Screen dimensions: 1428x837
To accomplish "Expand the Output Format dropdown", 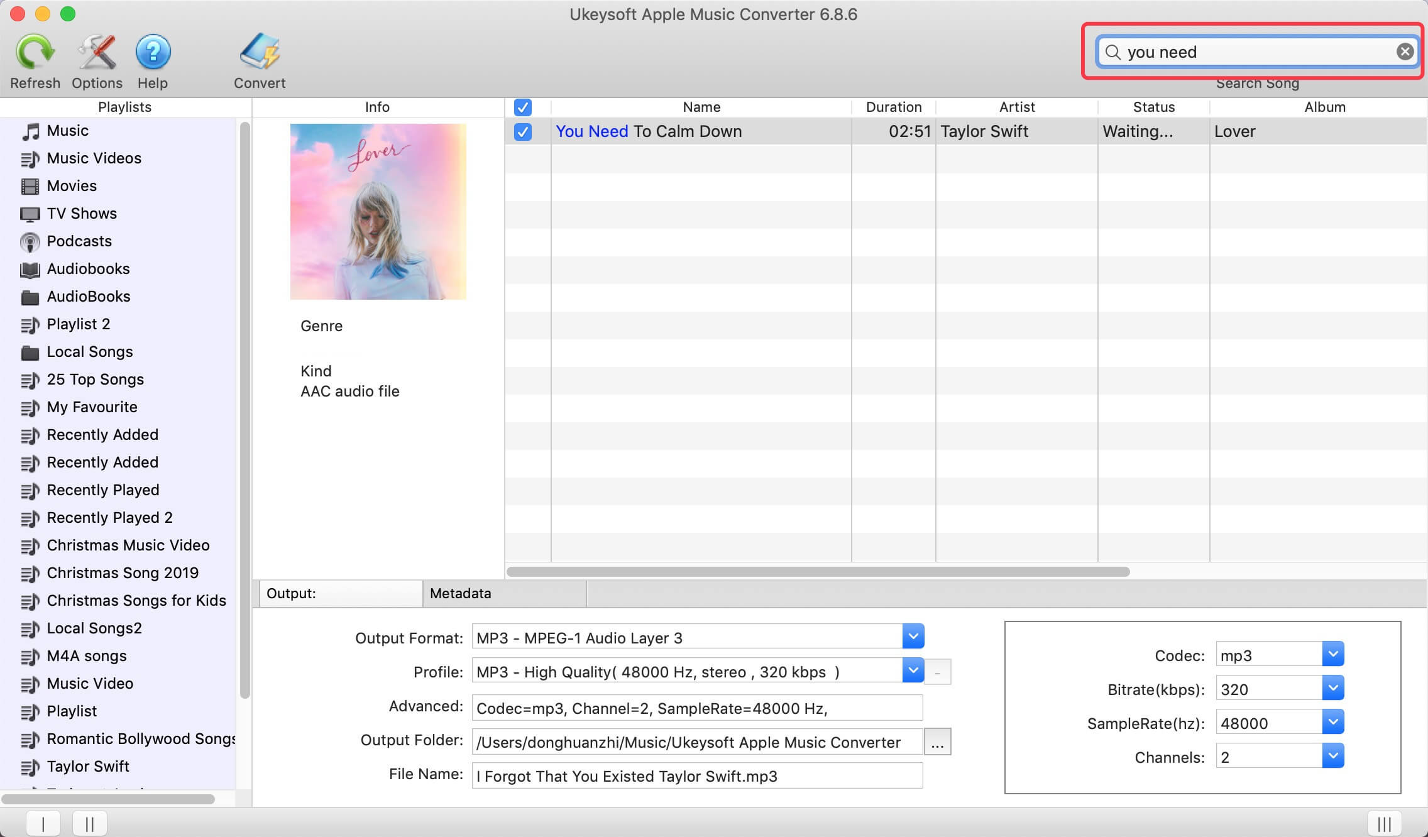I will coord(913,637).
